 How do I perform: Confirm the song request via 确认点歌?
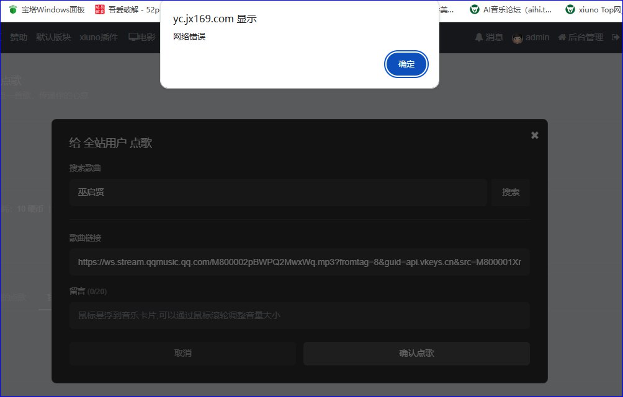click(x=416, y=353)
